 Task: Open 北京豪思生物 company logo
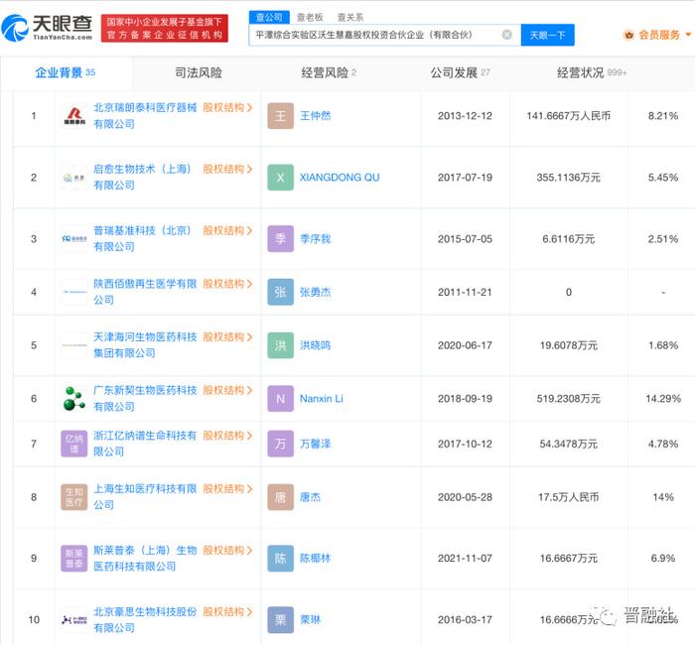point(74,620)
